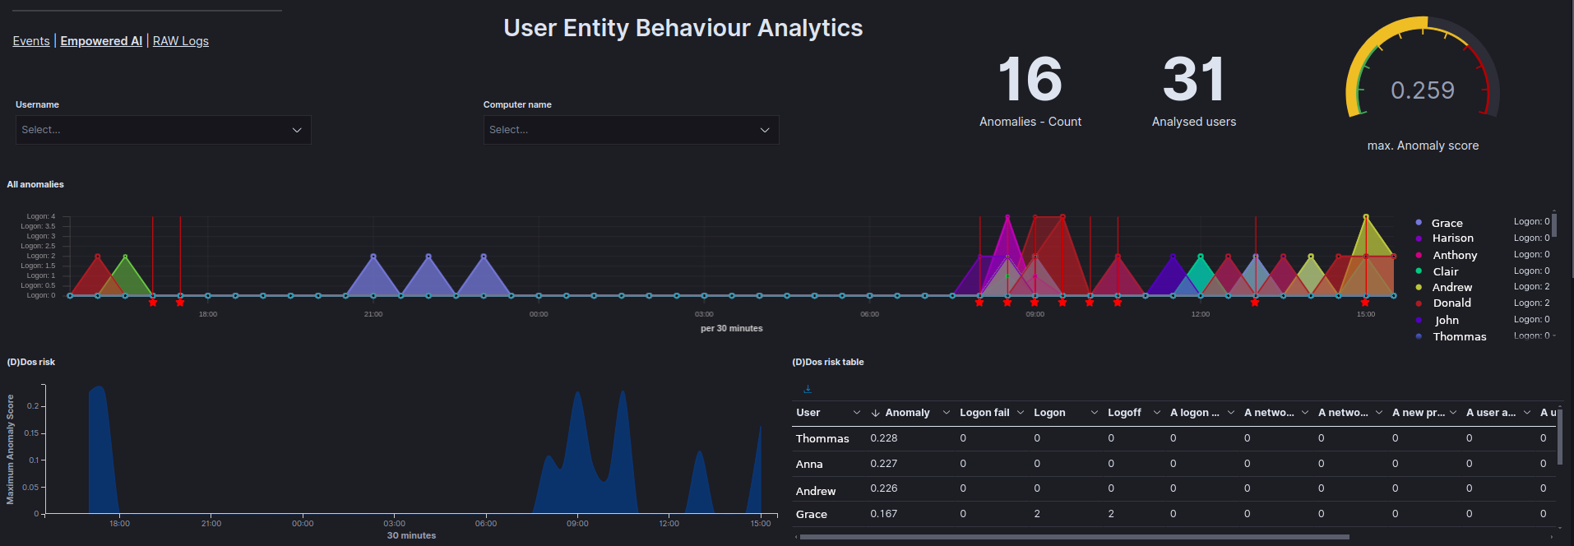Download the (D)Dos risk table data
This screenshot has height=546, width=1574.
[x=808, y=389]
